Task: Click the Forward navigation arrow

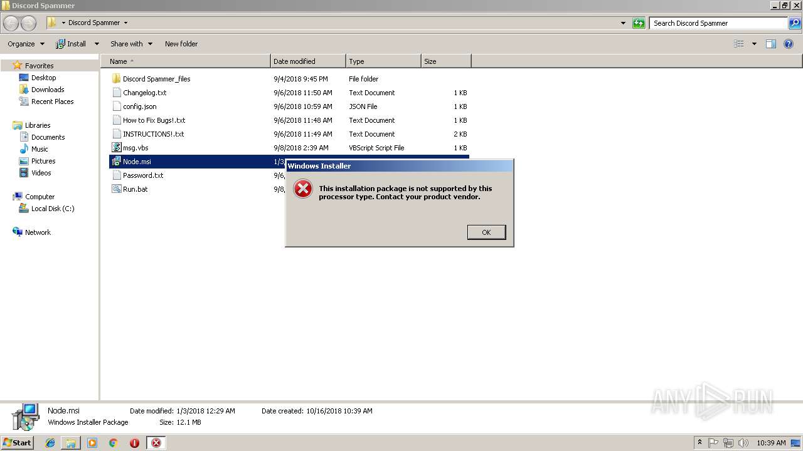Action: click(29, 23)
